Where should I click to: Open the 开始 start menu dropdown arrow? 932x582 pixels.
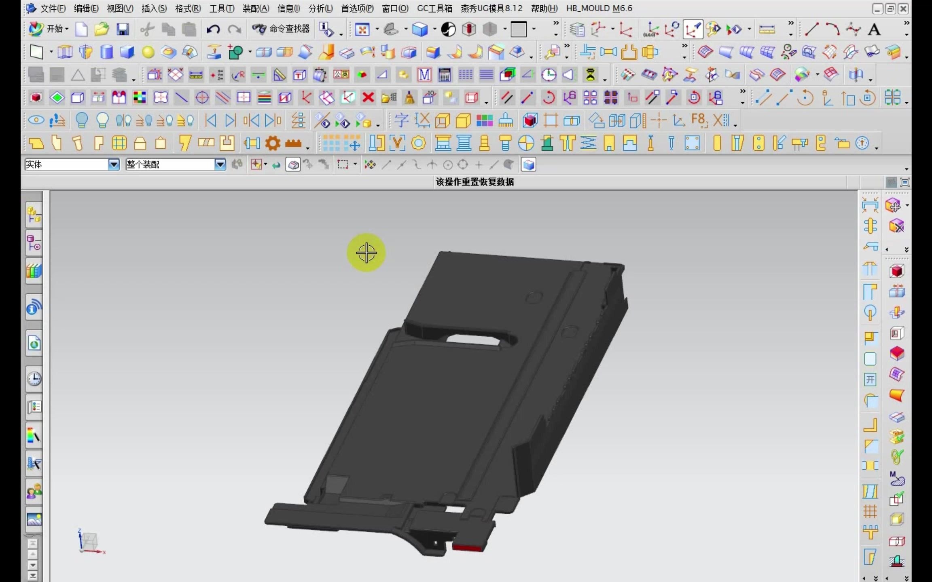coord(67,29)
